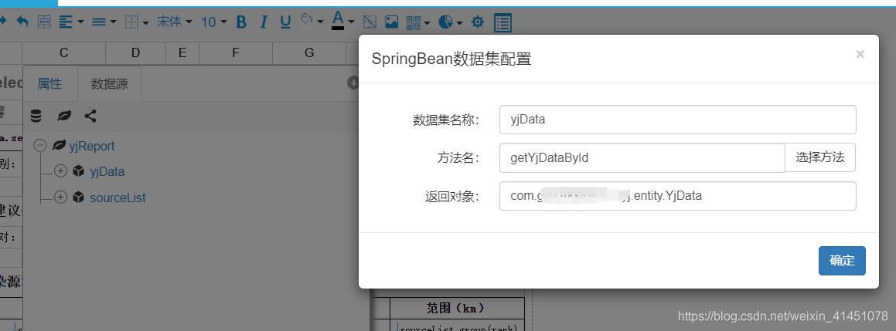Viewport: 896px width, 331px height.
Task: Toggle underline formatting
Action: 286,22
